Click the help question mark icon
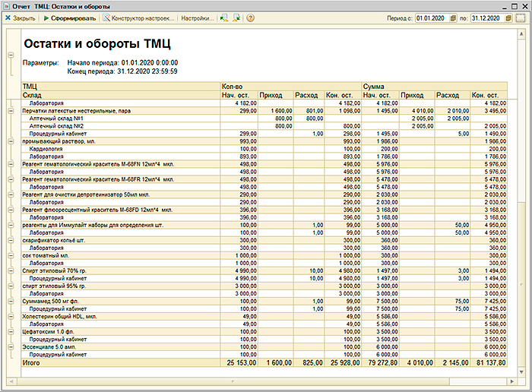The height and width of the screenshot is (392, 532). coord(251,17)
